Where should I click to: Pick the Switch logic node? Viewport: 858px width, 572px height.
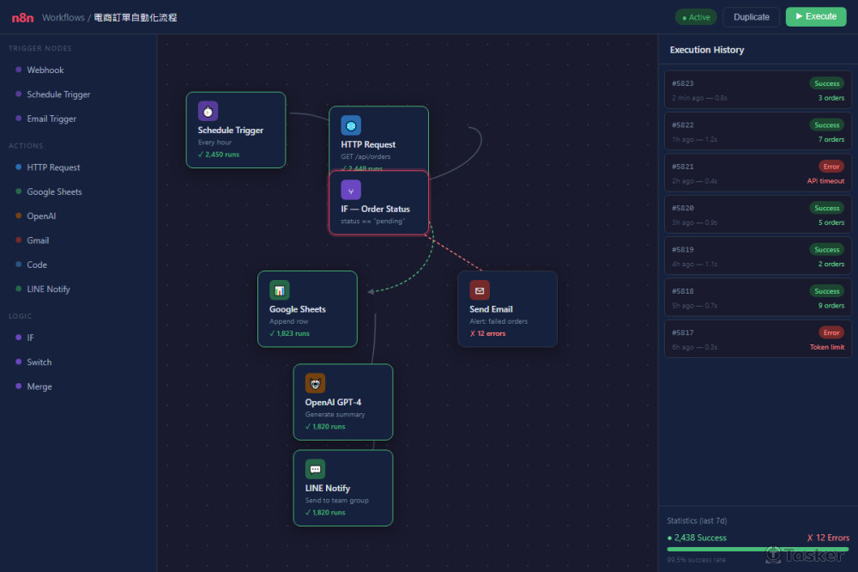pyautogui.click(x=39, y=362)
